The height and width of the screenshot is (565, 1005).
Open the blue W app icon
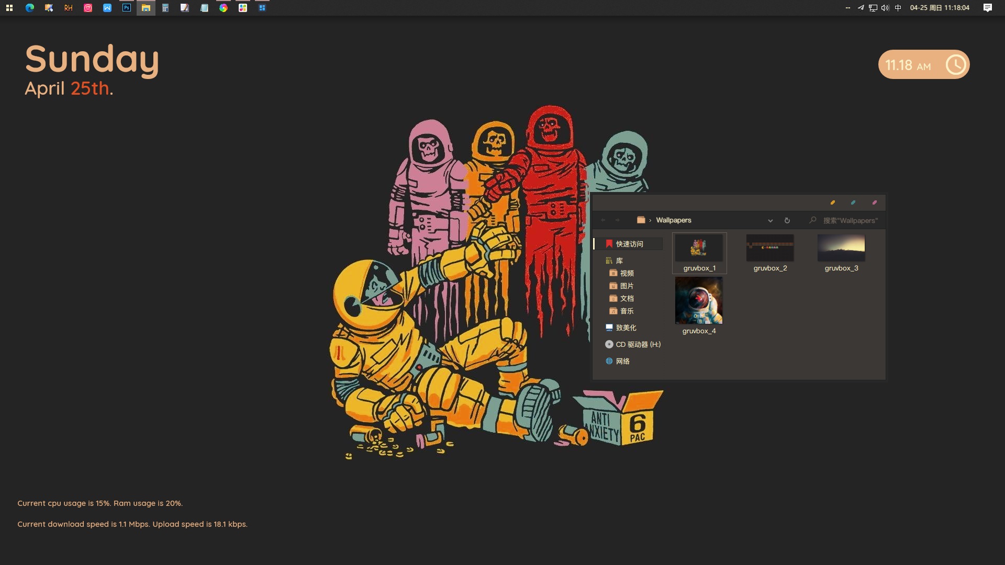pyautogui.click(x=107, y=8)
